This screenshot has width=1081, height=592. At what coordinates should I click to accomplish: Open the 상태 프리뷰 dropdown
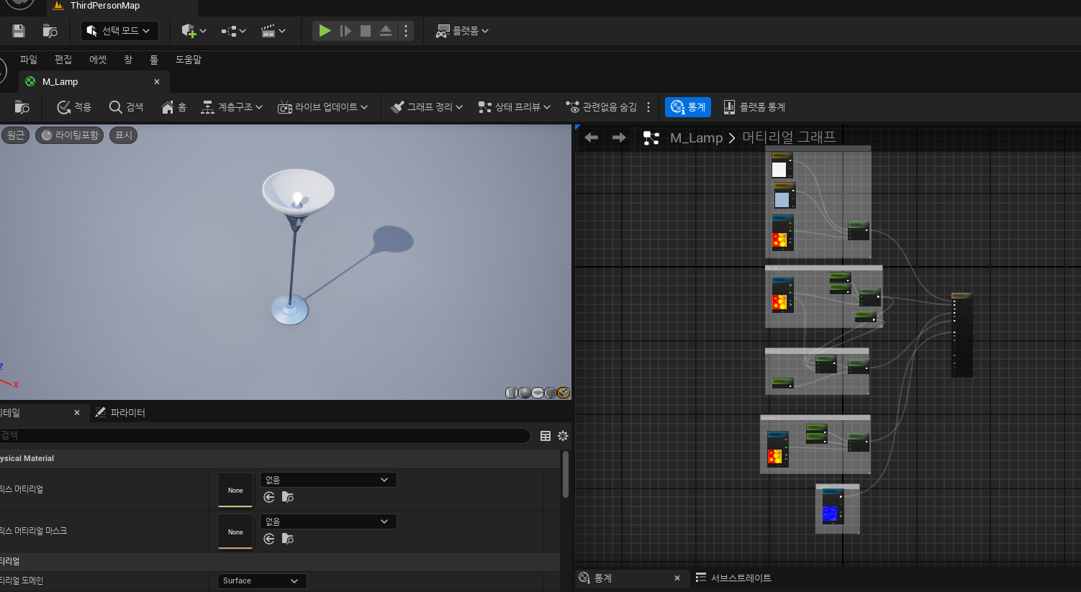point(515,107)
